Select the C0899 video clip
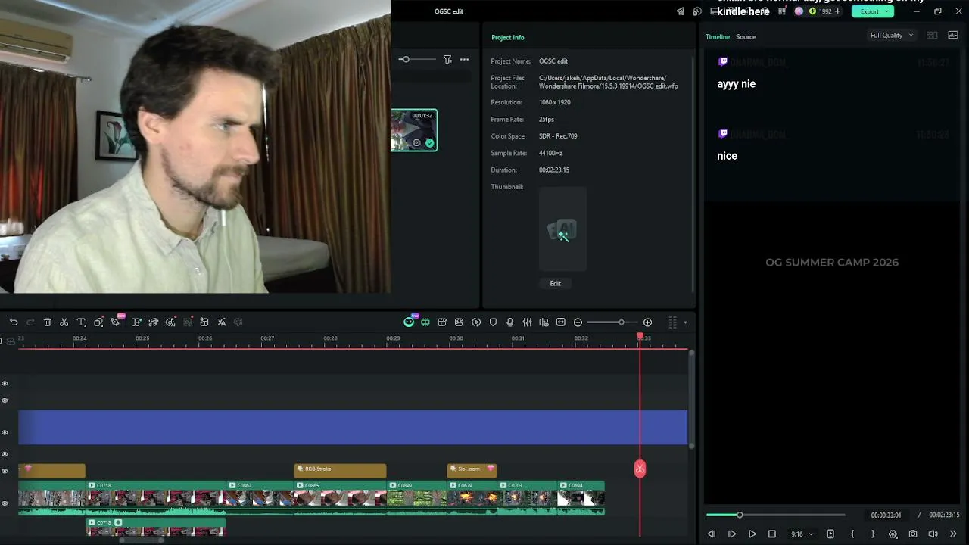 point(417,497)
